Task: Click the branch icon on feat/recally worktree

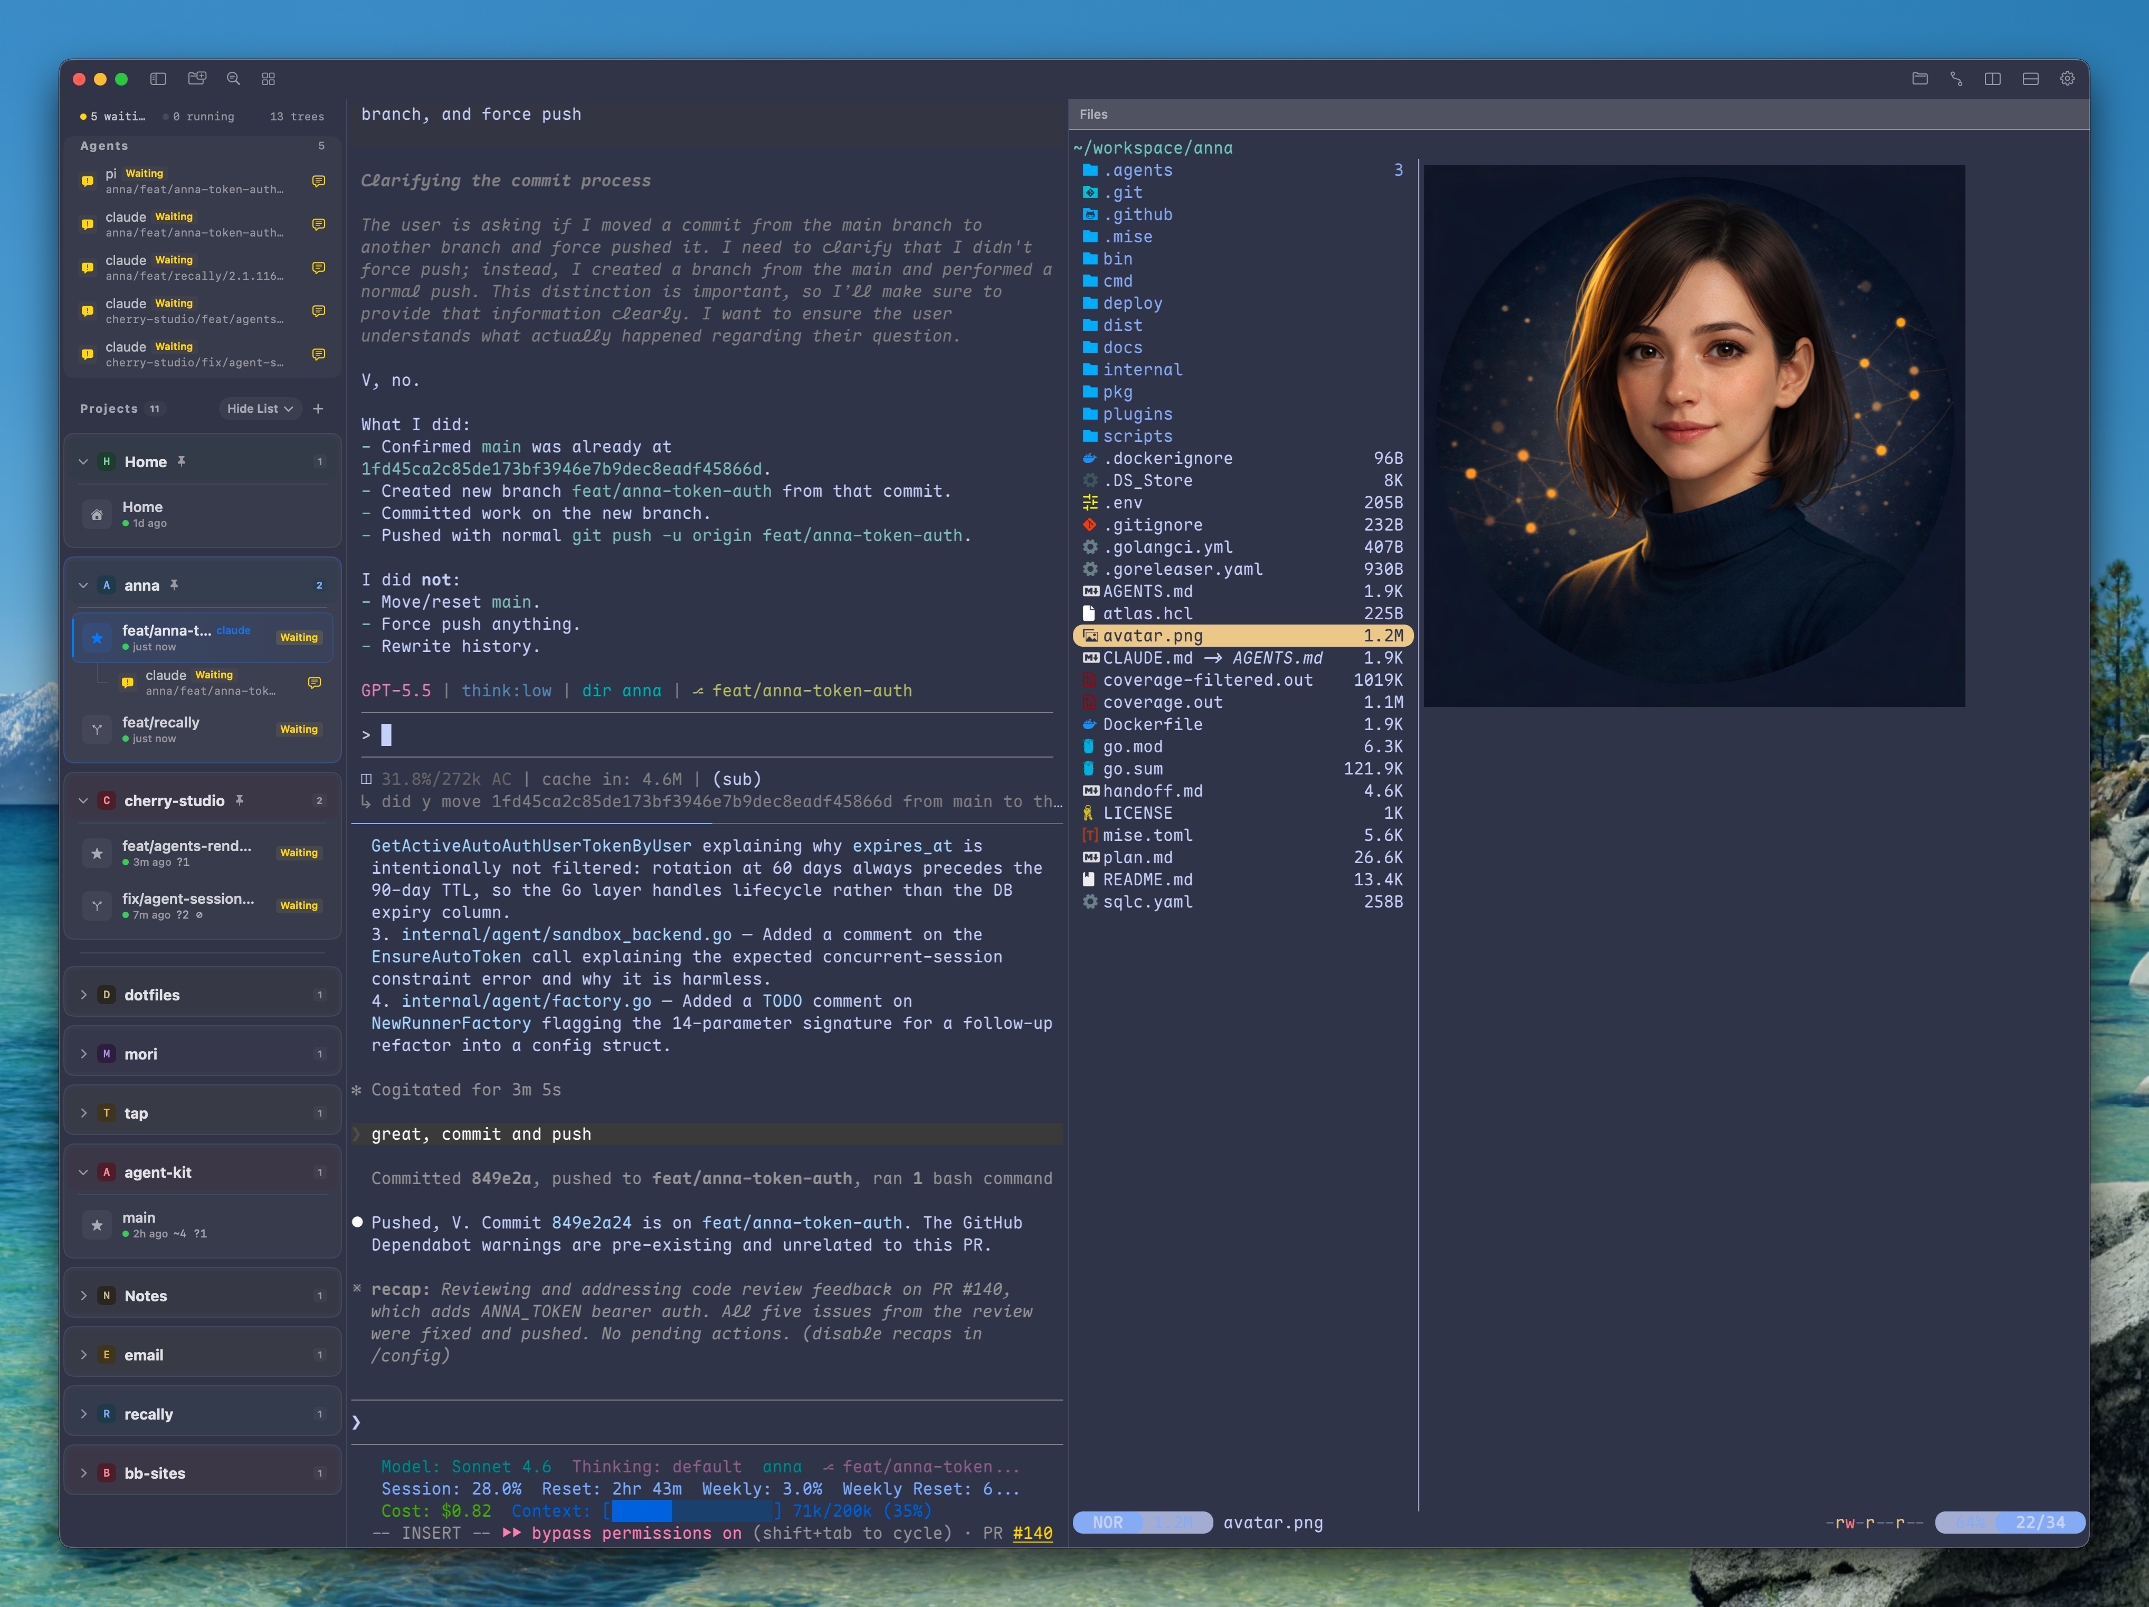Action: [x=97, y=730]
